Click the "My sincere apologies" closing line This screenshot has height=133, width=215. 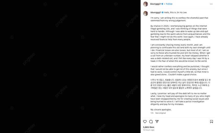pos(161,110)
